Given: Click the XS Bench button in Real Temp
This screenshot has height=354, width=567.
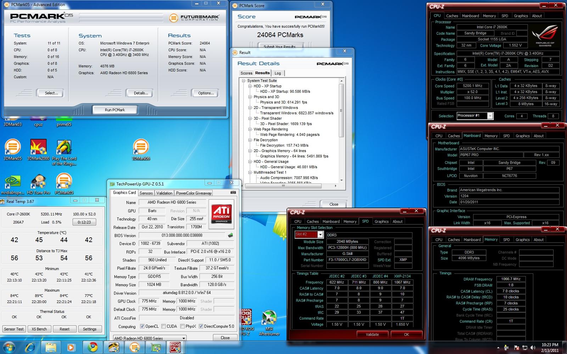Looking at the screenshot, I should coord(39,329).
